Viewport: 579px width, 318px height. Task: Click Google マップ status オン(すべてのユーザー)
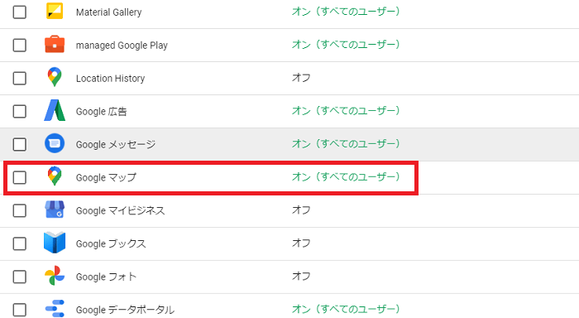346,176
